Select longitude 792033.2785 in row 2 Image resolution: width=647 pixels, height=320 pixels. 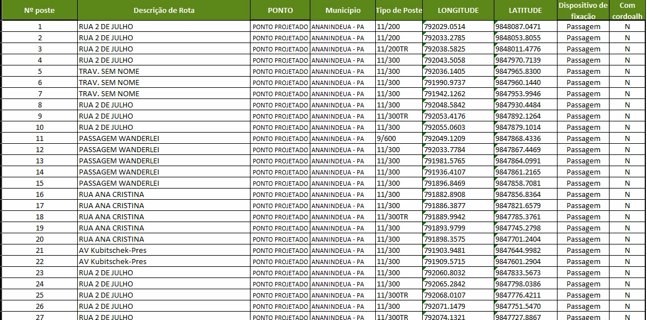click(x=459, y=37)
